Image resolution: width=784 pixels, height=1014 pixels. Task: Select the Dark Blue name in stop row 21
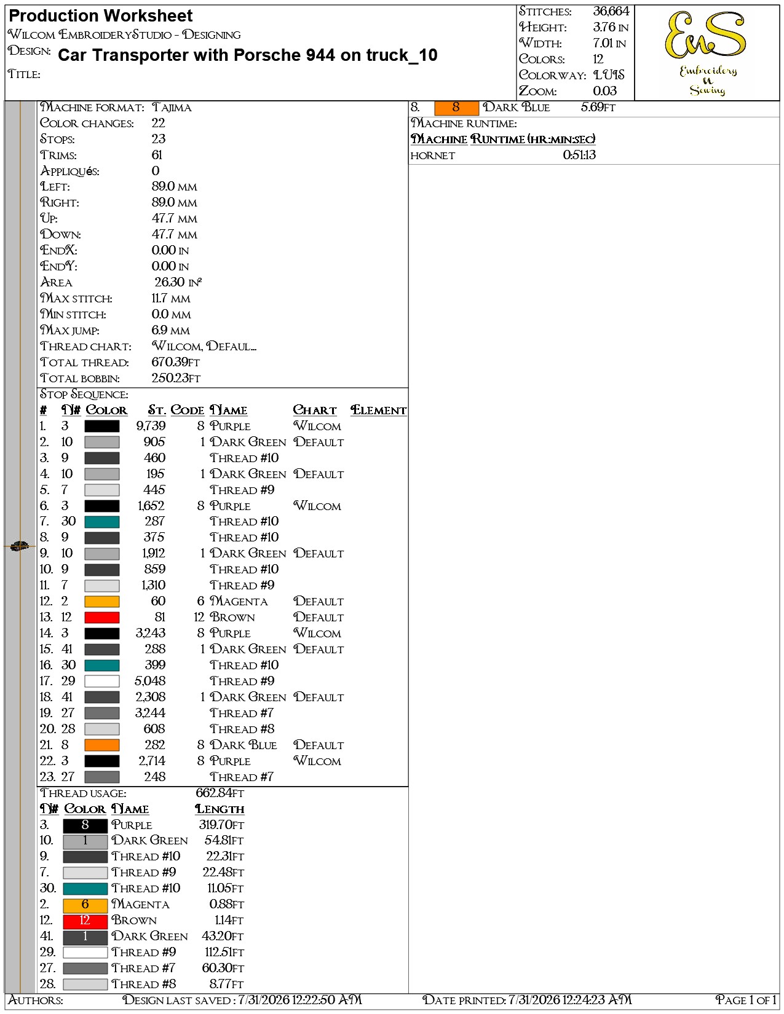point(244,745)
